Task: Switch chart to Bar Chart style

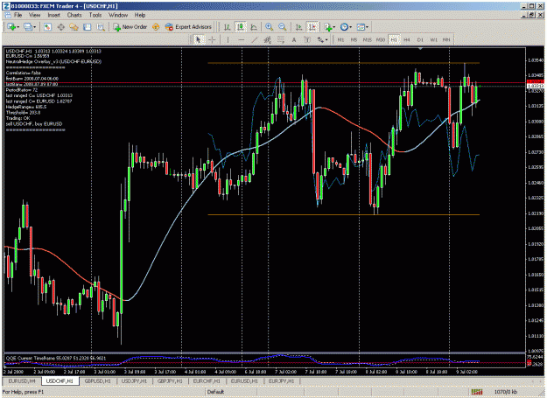Action: 227,27
